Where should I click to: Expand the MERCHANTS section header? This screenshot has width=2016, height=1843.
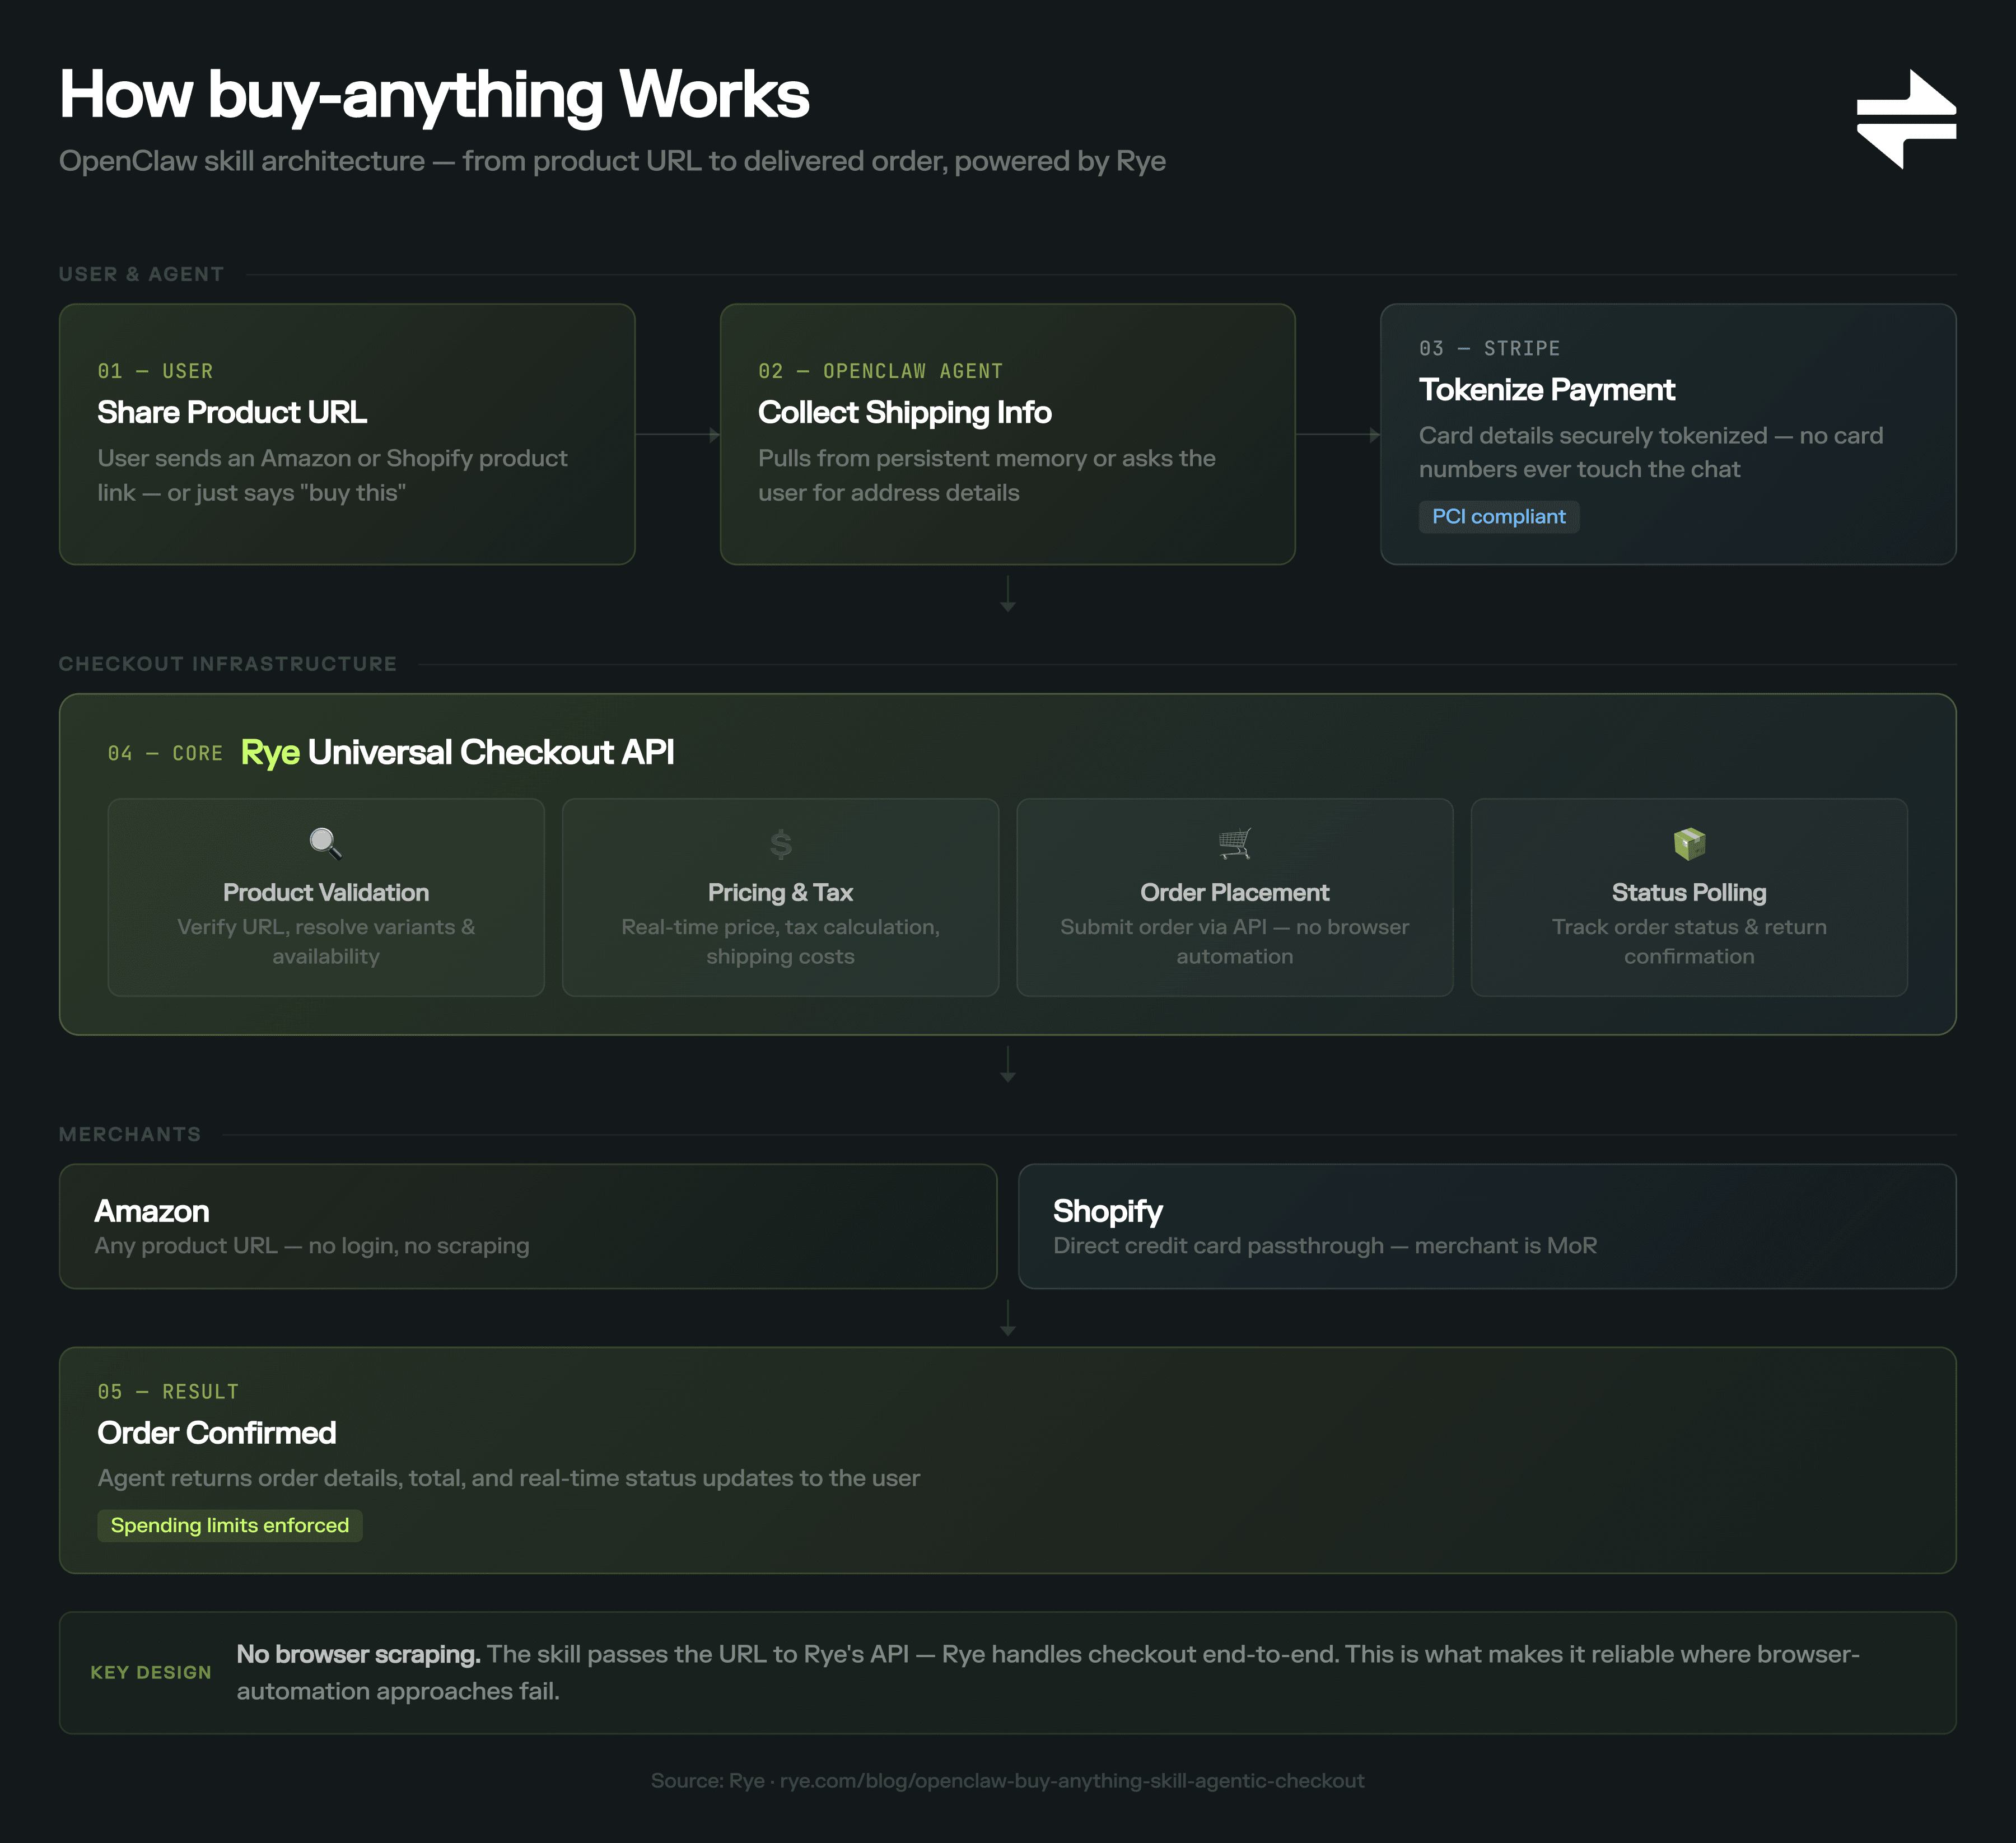click(131, 1134)
